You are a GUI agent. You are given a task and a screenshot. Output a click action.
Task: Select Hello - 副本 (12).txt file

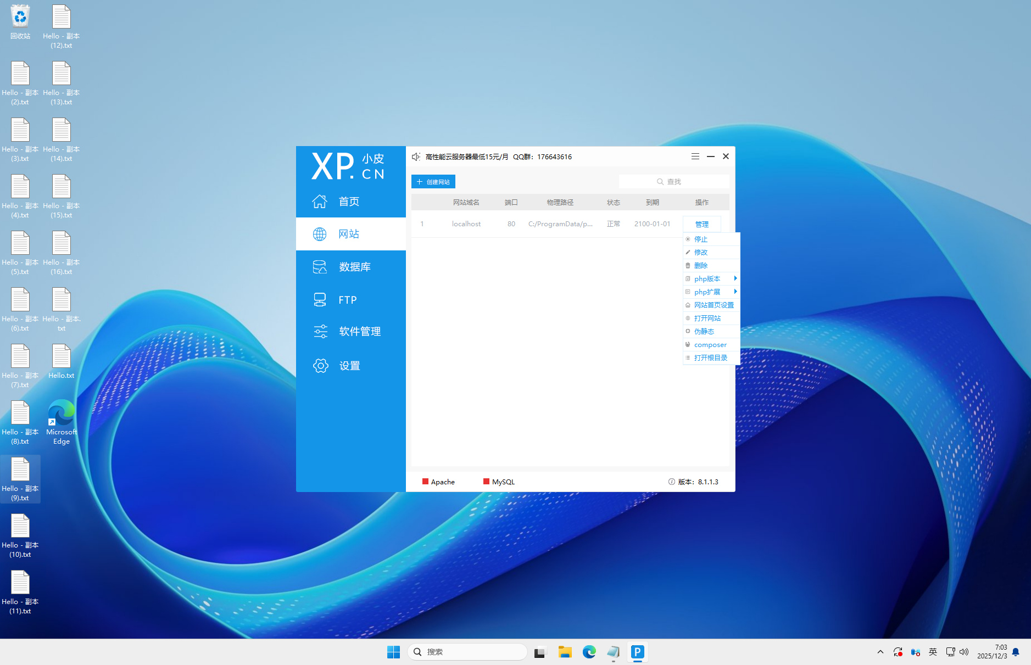(x=62, y=26)
